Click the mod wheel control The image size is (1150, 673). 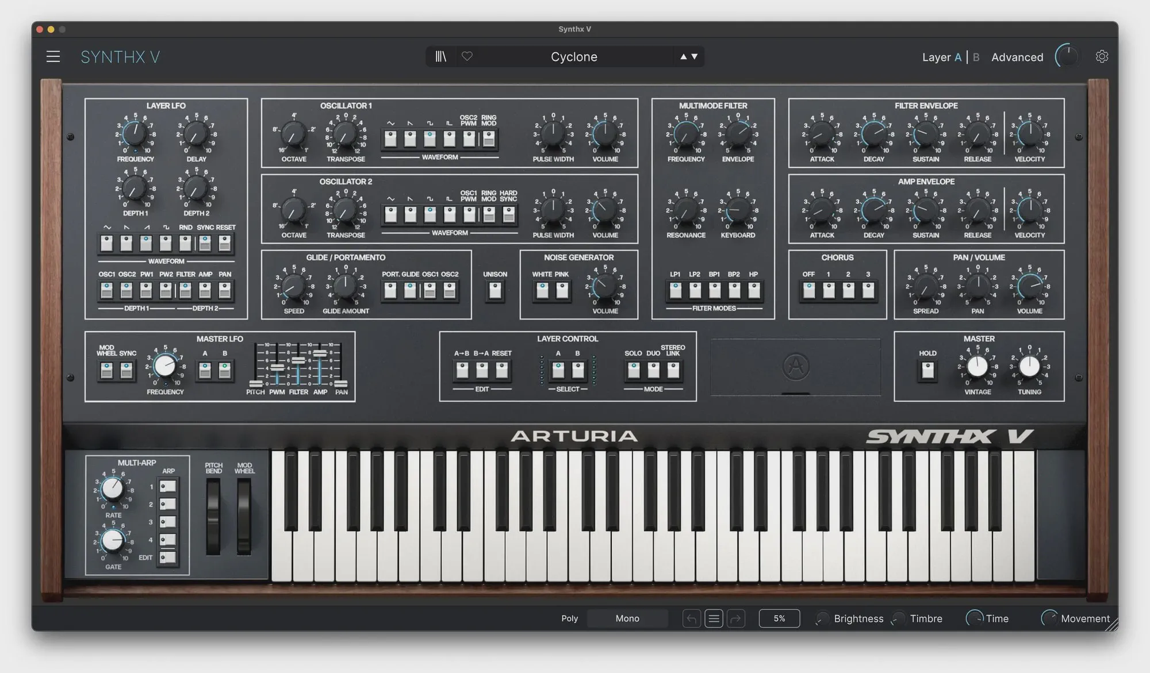coord(244,517)
